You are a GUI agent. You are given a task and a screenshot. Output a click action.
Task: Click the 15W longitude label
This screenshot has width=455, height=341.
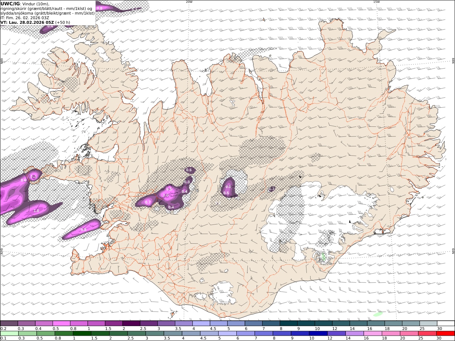(376, 2)
